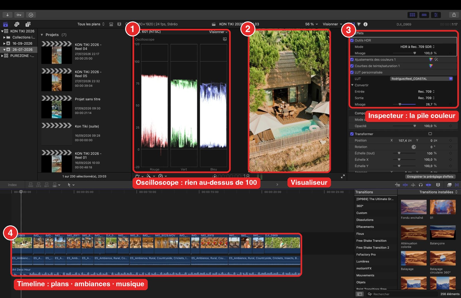Image resolution: width=461 pixels, height=298 pixels.
Task: Show the Libraries sidebar clapperboard icon
Action: [x=5, y=24]
